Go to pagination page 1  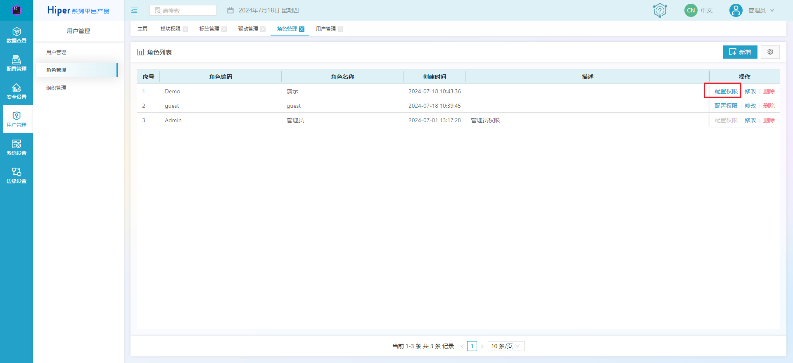(x=472, y=346)
